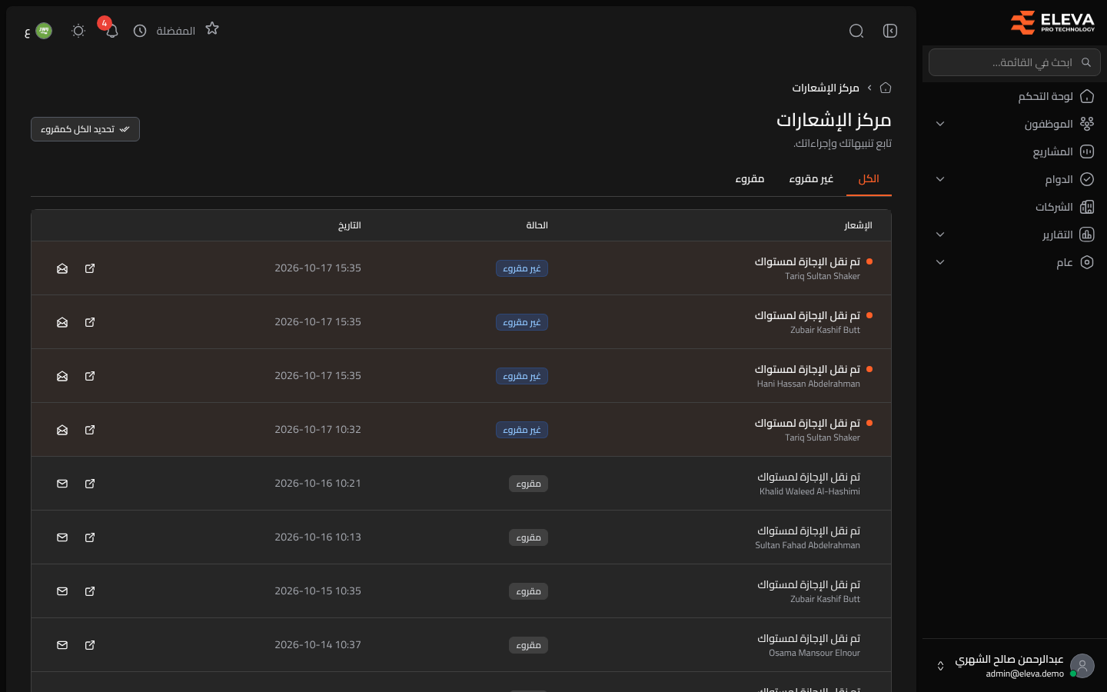Viewport: 1107px width, 692px height.
Task: Toggle the light/dark theme sun icon
Action: [x=78, y=31]
